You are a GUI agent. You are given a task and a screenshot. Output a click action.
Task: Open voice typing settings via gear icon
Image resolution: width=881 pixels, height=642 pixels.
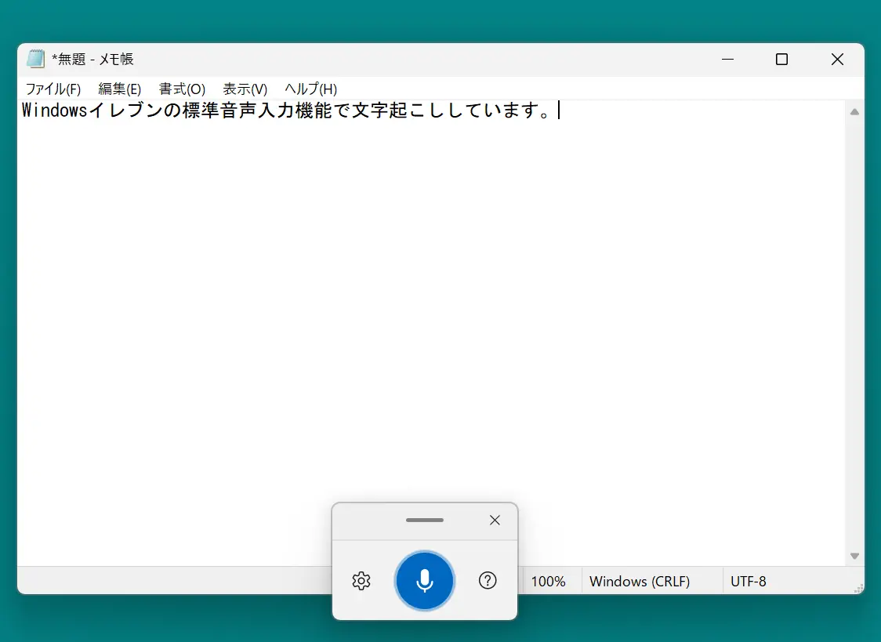pyautogui.click(x=361, y=581)
